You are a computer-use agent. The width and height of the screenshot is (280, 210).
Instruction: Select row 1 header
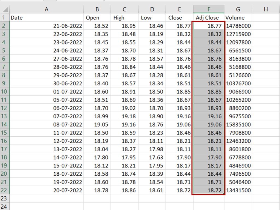point(5,18)
